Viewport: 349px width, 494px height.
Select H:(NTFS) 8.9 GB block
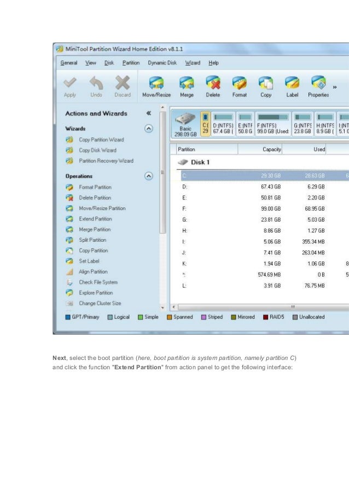tap(325, 124)
